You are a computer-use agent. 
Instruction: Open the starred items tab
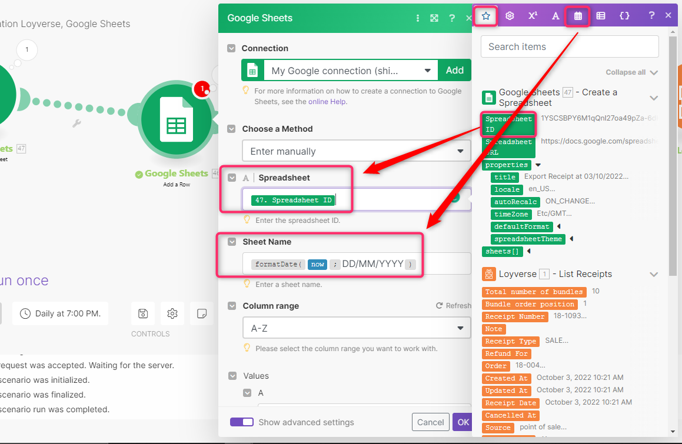click(486, 16)
